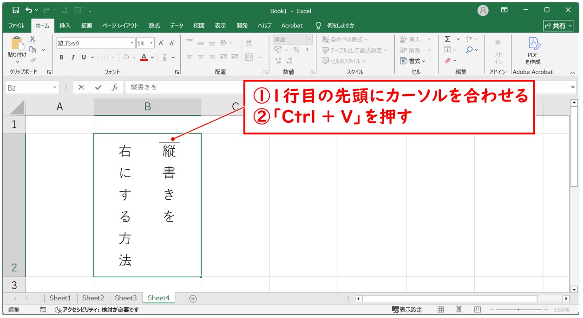Click the Insert Function fx icon
Viewport: 583px width, 318px height.
pyautogui.click(x=115, y=87)
